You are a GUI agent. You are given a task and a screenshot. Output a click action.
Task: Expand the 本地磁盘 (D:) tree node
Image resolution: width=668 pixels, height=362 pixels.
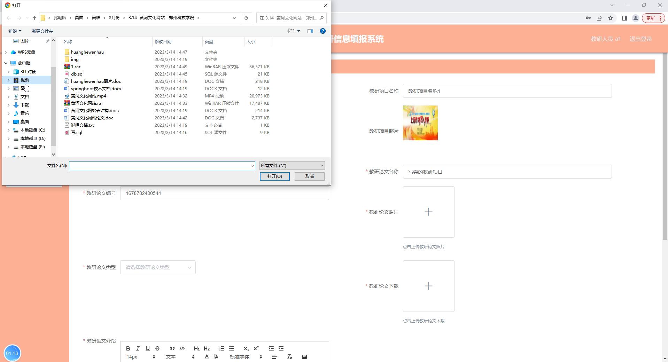tap(8, 139)
